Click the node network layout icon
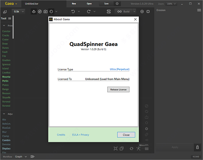 138,148
